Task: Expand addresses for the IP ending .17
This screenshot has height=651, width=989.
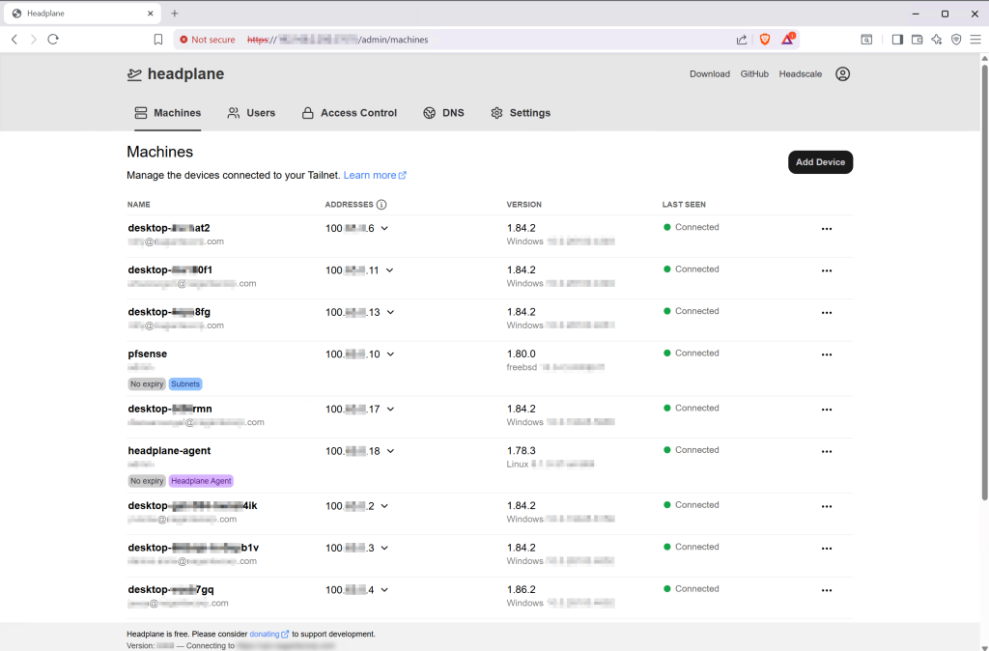Action: [x=390, y=410]
